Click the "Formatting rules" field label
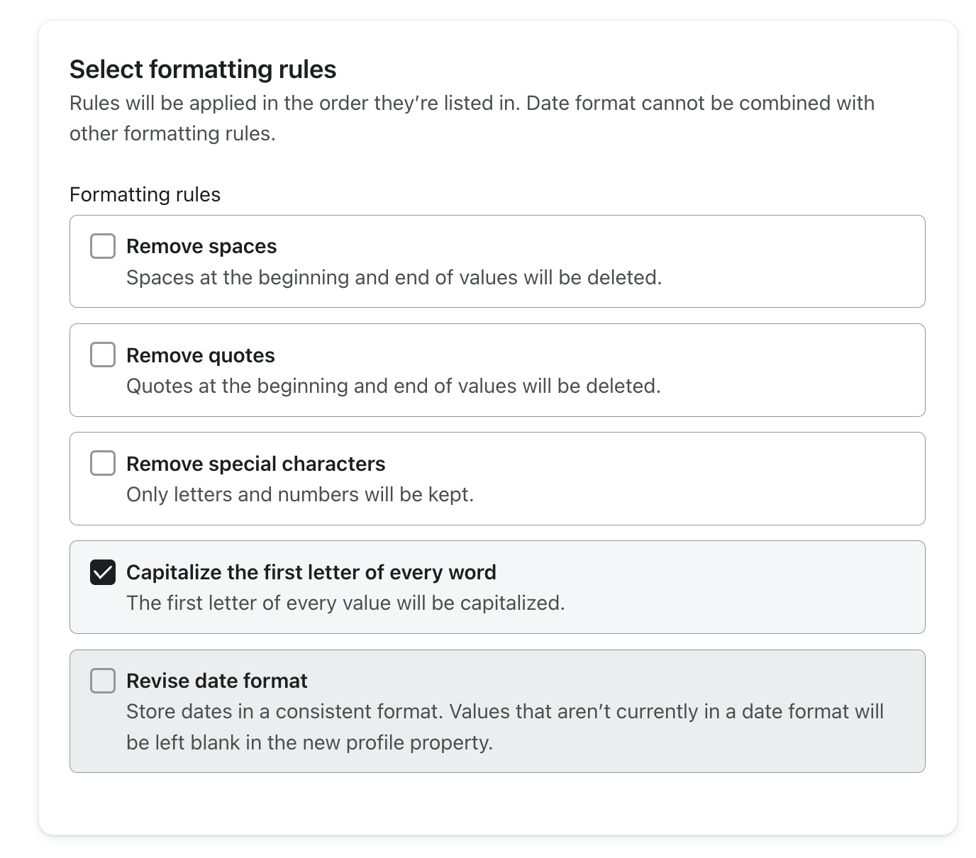 145,194
